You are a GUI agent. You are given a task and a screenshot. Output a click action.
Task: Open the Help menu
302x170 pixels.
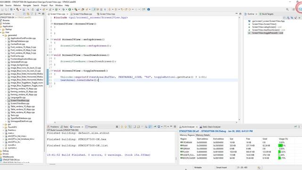[x=67, y=5]
